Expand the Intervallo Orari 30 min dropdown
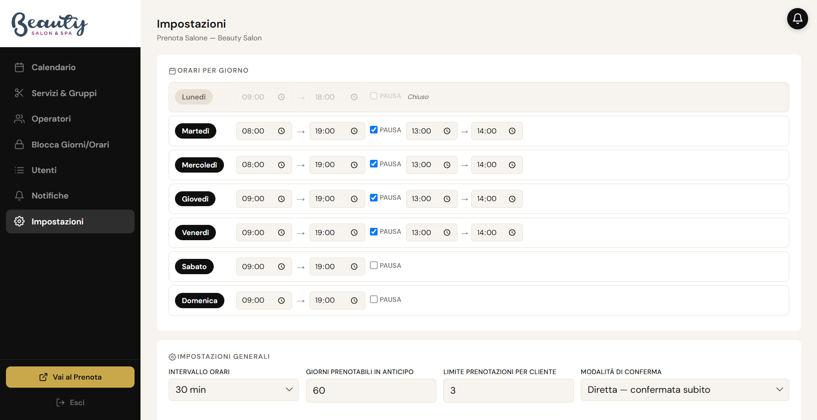Image resolution: width=817 pixels, height=420 pixels. pyautogui.click(x=234, y=390)
